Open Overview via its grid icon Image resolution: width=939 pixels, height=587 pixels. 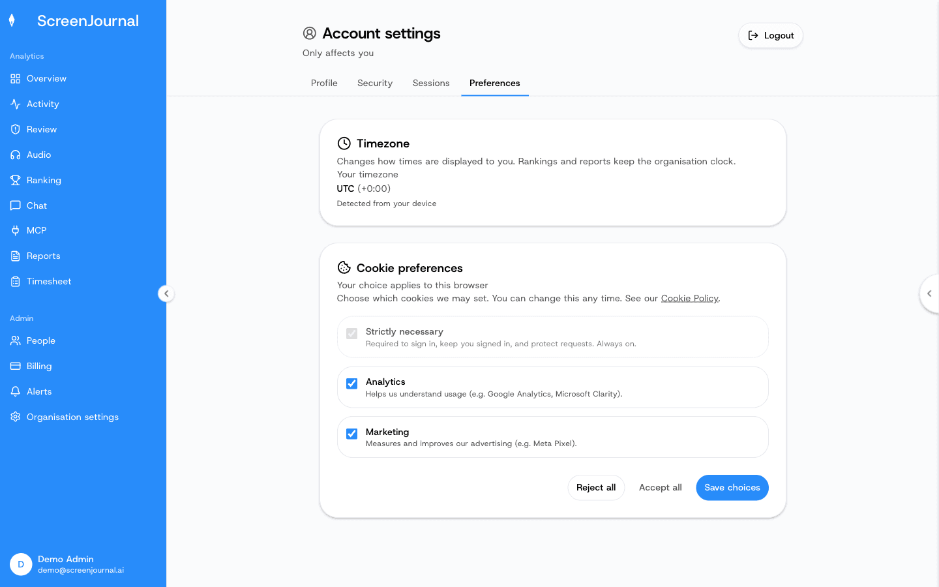coord(16,79)
